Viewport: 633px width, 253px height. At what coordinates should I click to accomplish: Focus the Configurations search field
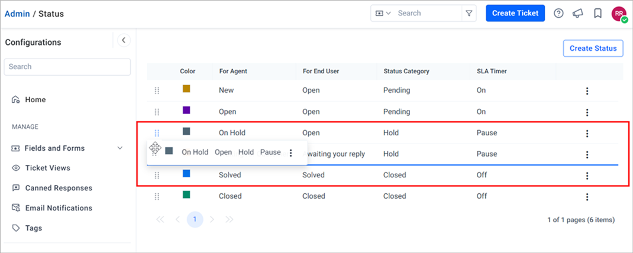(67, 67)
